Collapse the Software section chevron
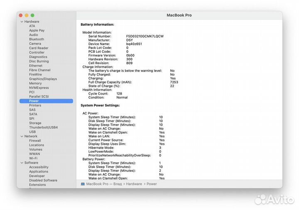The height and width of the screenshot is (210, 299). coord(22,163)
